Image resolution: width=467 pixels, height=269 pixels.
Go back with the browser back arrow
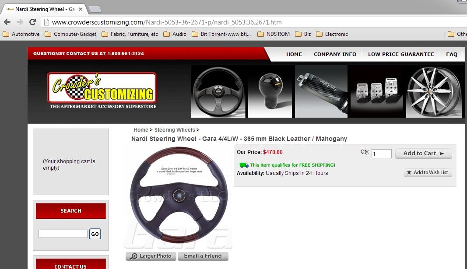coord(7,22)
